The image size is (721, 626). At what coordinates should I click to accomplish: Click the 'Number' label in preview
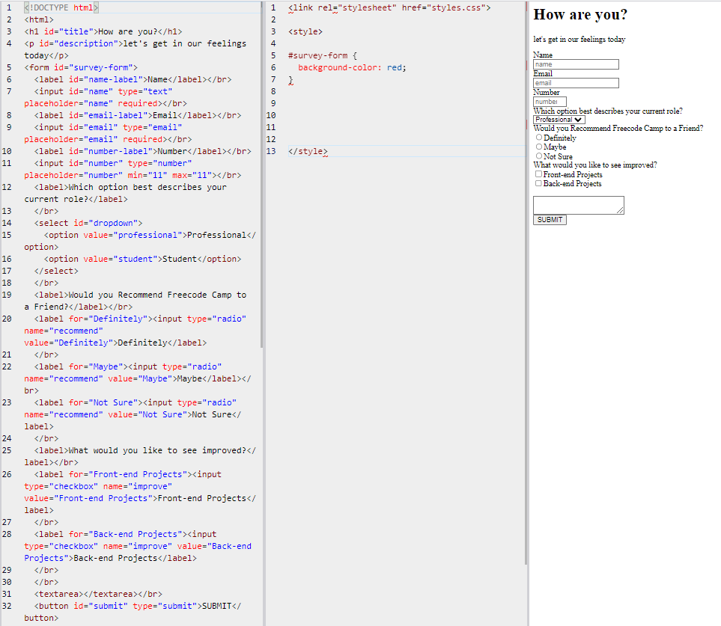(x=547, y=92)
